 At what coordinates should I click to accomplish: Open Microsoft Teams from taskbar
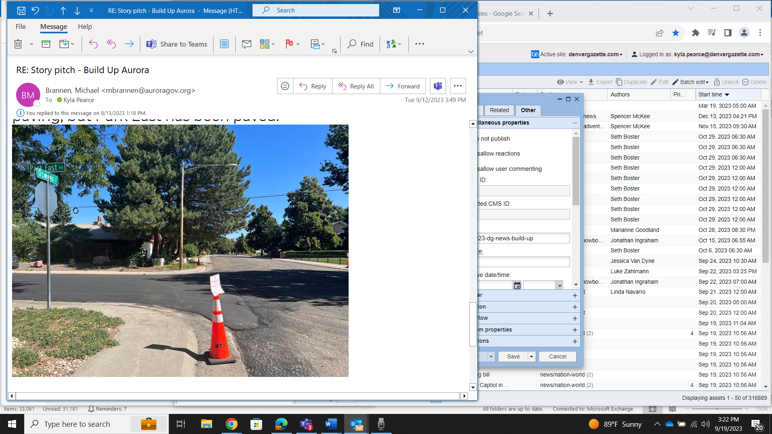[306, 424]
